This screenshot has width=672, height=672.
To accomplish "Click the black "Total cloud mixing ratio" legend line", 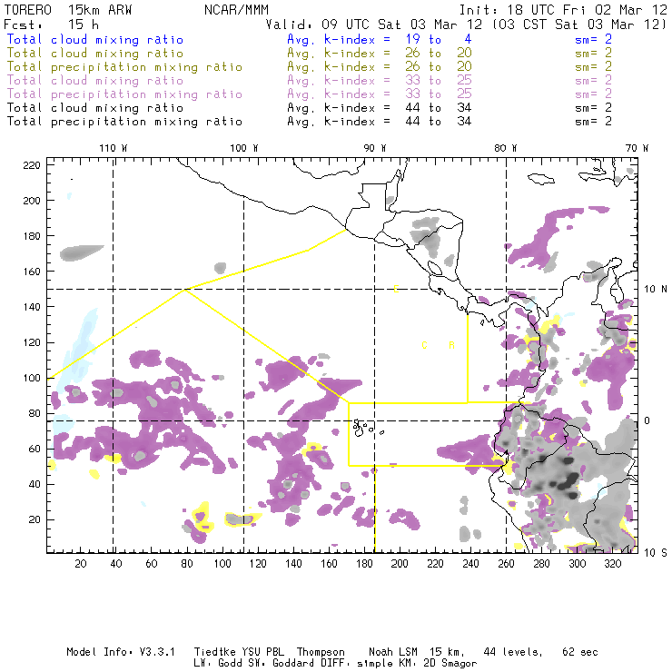I will [95, 108].
